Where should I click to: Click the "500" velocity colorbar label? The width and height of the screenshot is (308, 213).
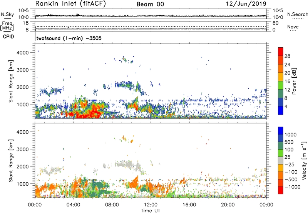point(289,142)
